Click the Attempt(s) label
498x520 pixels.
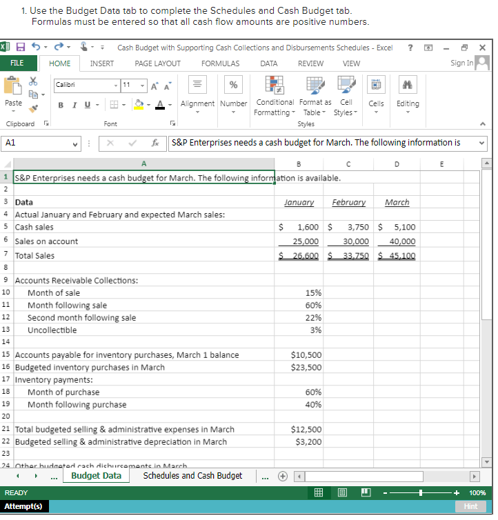(23, 506)
